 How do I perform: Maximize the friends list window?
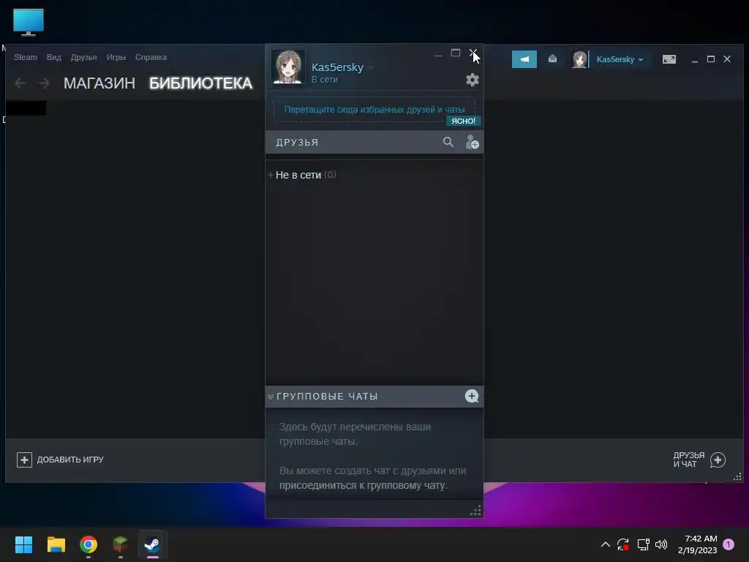point(456,53)
